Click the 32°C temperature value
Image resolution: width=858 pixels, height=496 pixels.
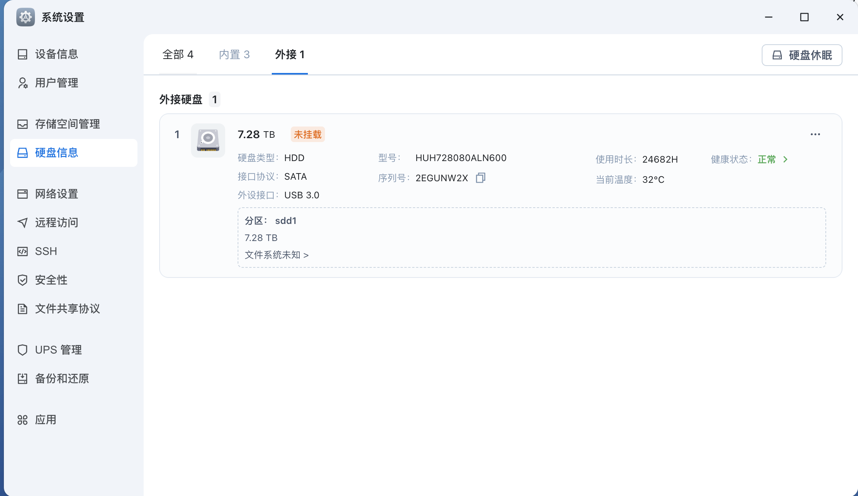pyautogui.click(x=653, y=179)
